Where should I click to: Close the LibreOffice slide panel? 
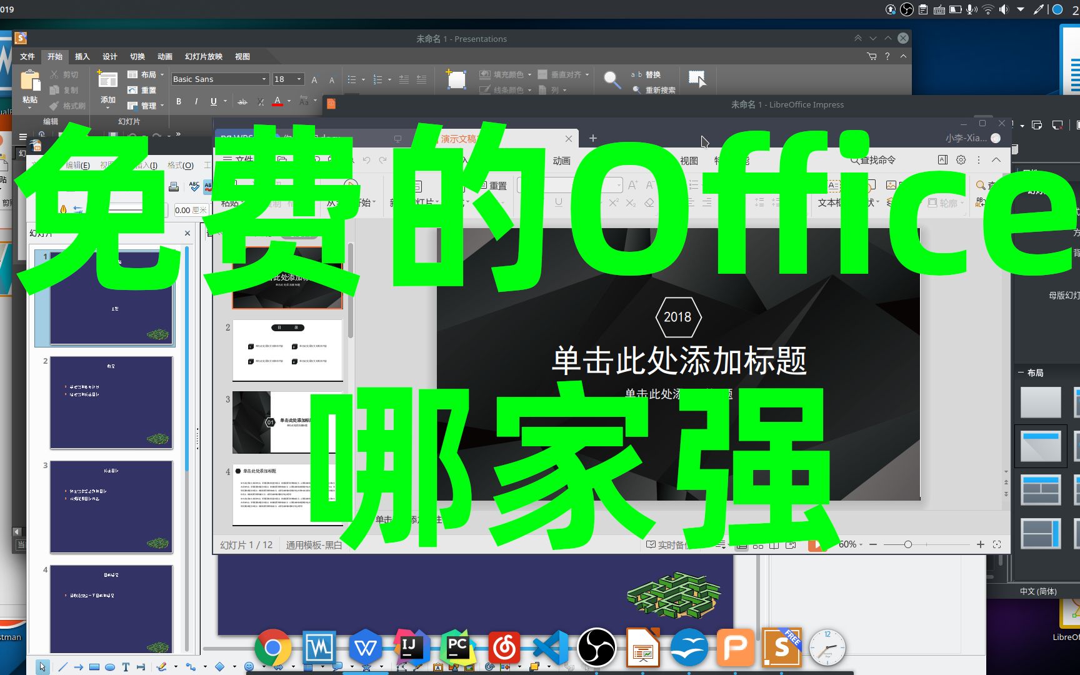coord(187,233)
